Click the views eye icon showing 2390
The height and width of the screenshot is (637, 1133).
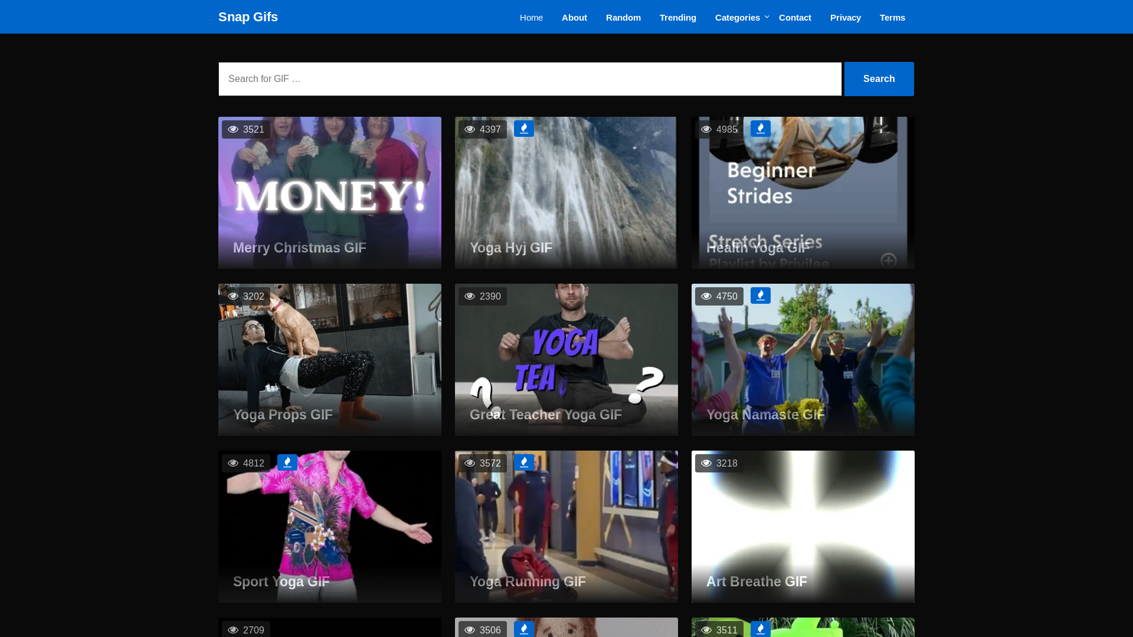(x=470, y=297)
